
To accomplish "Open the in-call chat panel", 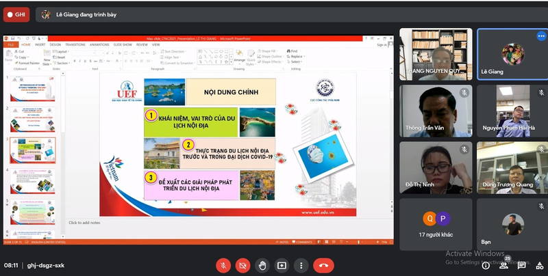I will coord(521,265).
